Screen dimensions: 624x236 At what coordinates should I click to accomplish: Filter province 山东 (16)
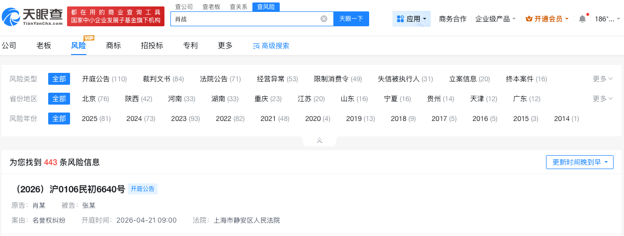click(354, 99)
